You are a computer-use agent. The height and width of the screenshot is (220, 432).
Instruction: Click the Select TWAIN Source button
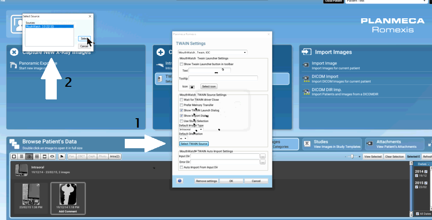tap(194, 144)
